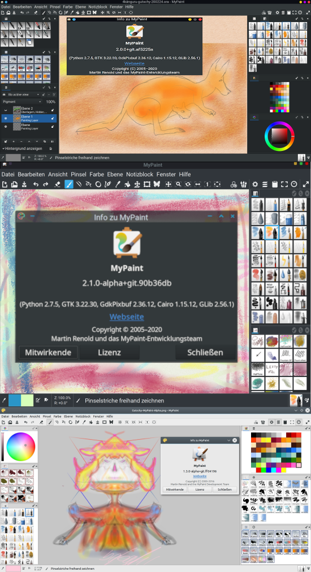311x572 pixels.
Task: Show hidden layer Ebene 2 via eye icon
Action: pos(6,110)
